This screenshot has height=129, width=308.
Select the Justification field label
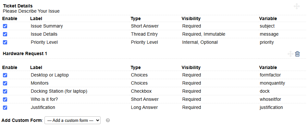[43, 107]
